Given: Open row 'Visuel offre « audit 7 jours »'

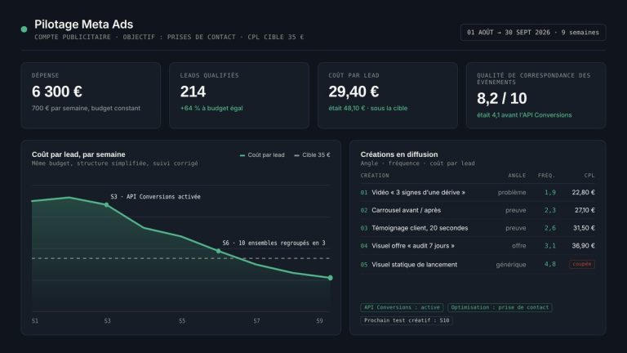Looking at the screenshot, I should coord(478,246).
